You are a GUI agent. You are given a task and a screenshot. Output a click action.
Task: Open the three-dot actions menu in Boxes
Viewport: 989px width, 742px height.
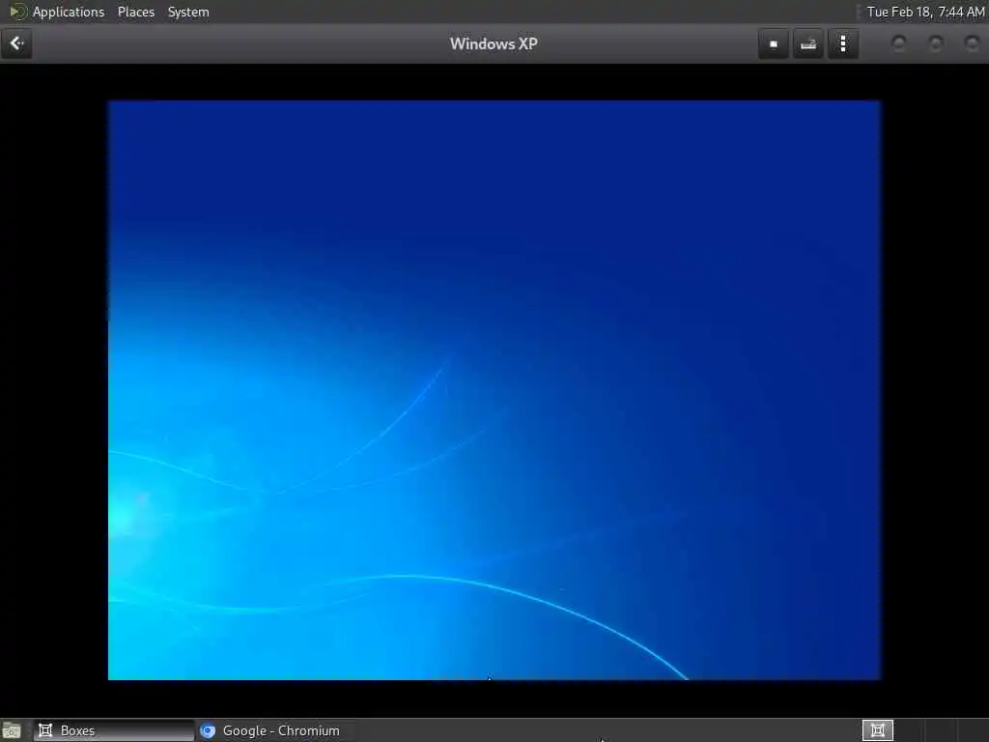tap(843, 43)
